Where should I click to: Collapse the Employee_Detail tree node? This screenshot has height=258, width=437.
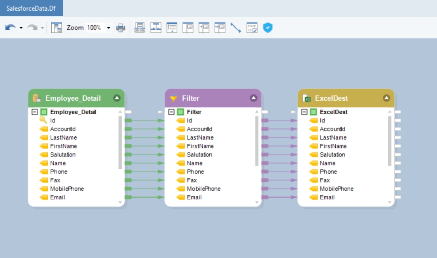[35, 112]
